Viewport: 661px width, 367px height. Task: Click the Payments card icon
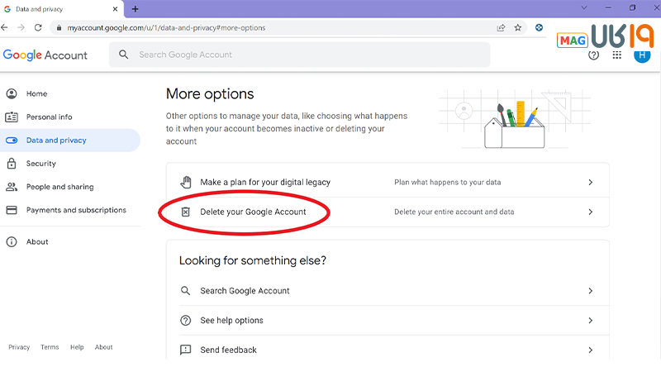point(12,210)
